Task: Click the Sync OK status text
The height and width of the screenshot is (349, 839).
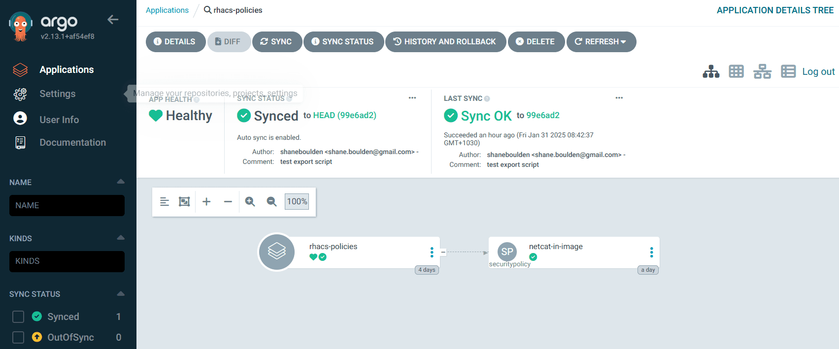Action: pos(486,116)
